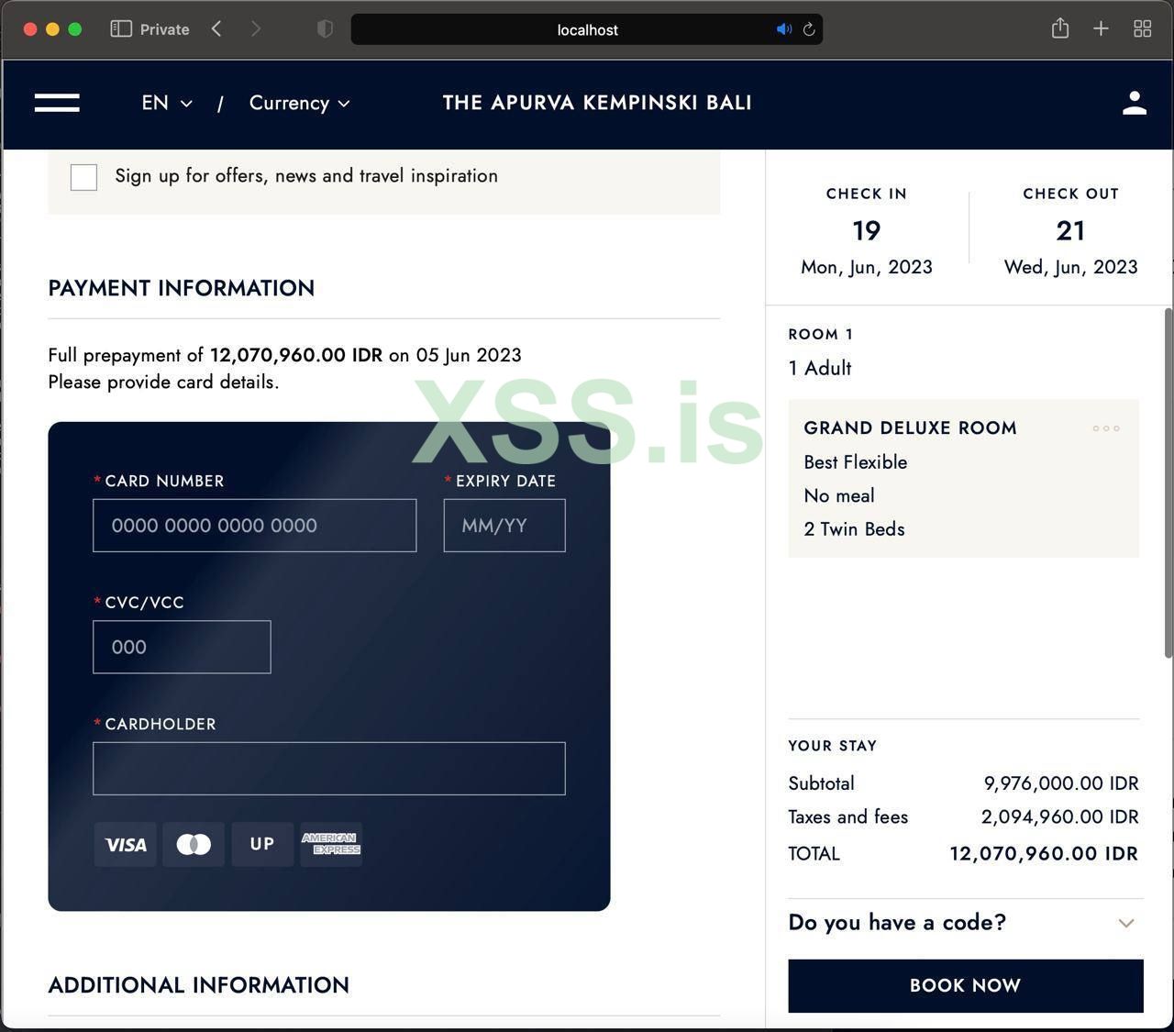The width and height of the screenshot is (1174, 1032).
Task: Focus the CVC/VCC input field
Action: pyautogui.click(x=182, y=647)
